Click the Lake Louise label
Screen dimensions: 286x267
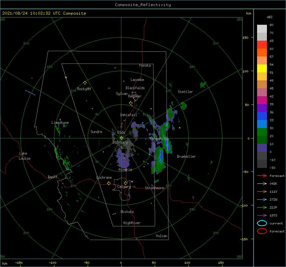click(24, 156)
